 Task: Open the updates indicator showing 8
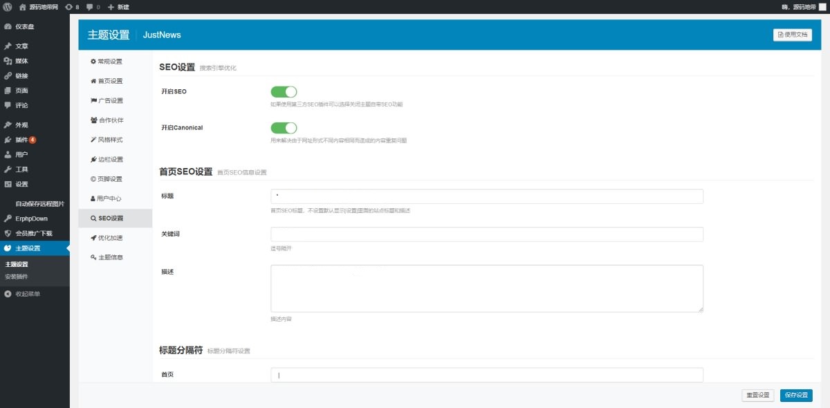point(72,6)
